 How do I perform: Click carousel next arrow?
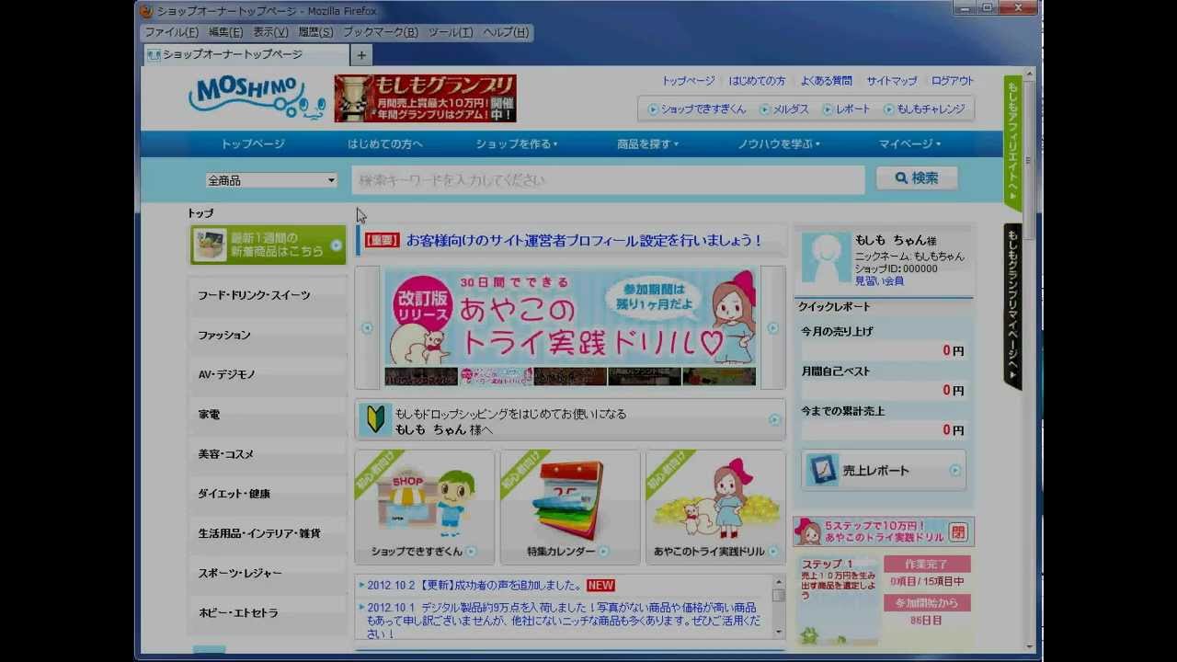tap(773, 328)
